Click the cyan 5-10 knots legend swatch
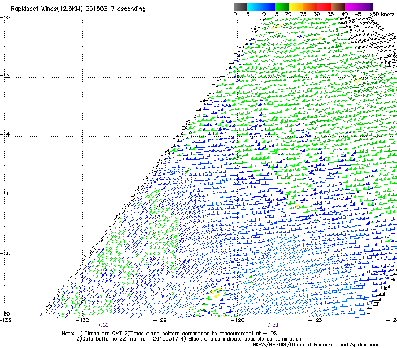The height and width of the screenshot is (348, 397). [x=254, y=6]
